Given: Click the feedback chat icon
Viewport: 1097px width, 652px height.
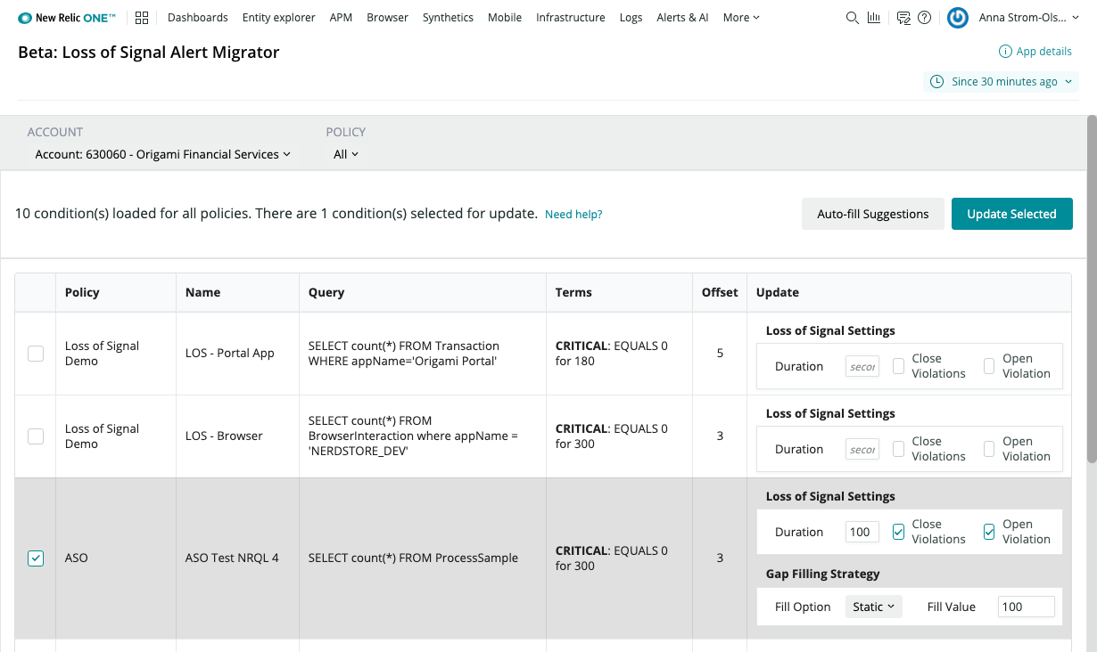Looking at the screenshot, I should (x=903, y=17).
